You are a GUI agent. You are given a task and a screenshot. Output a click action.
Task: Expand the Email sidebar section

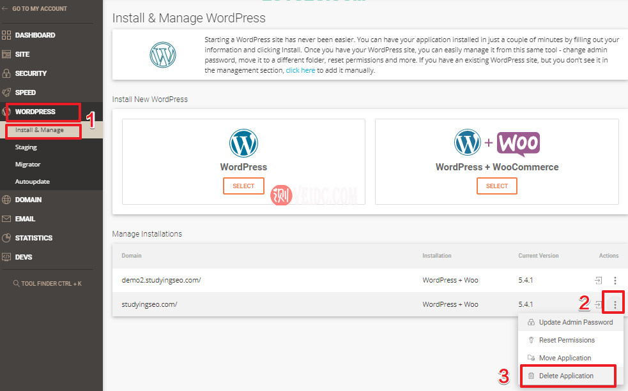tap(25, 219)
